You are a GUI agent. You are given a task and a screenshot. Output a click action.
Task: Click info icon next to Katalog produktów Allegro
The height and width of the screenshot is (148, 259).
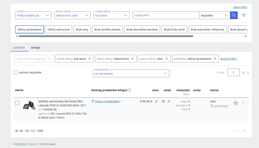point(130,90)
